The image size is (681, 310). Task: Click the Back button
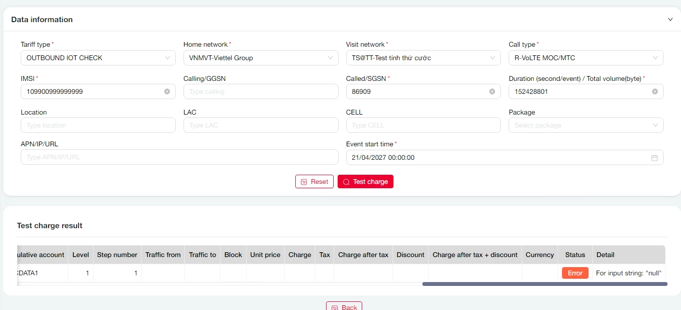pos(344,307)
